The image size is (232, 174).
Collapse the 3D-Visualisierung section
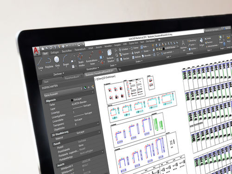click(x=99, y=132)
